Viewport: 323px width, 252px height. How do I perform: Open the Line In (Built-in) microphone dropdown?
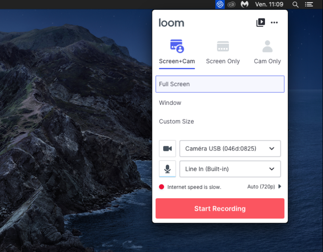point(230,169)
